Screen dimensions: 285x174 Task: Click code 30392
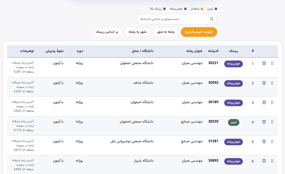(213, 82)
